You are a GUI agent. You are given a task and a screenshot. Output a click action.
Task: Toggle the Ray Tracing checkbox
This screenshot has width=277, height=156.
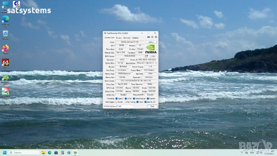click(x=126, y=102)
